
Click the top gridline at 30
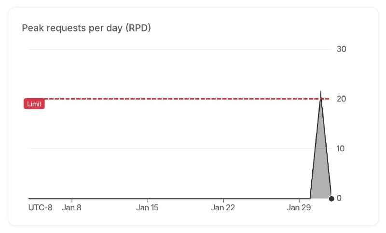pos(179,49)
